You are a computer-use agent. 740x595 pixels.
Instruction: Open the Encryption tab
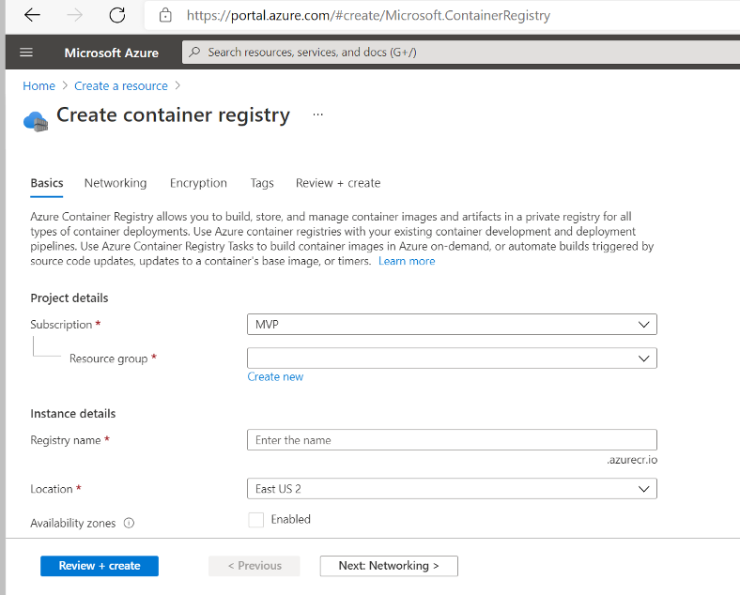[198, 183]
